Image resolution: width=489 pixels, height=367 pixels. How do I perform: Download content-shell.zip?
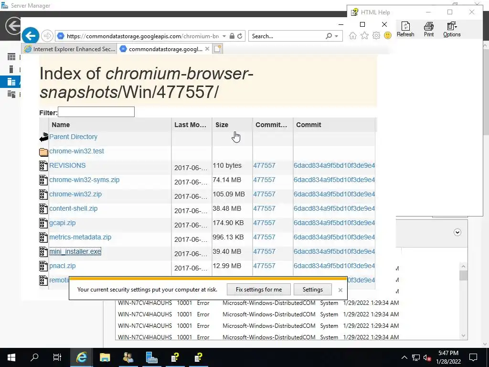(73, 208)
